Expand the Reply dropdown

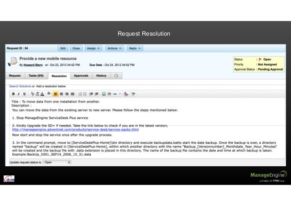pos(135,48)
